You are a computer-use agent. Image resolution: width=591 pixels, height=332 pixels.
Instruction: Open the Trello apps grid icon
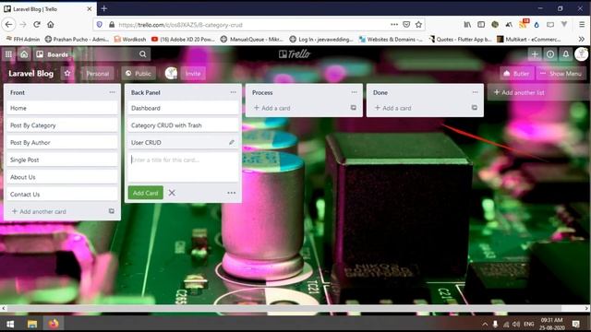coord(8,54)
